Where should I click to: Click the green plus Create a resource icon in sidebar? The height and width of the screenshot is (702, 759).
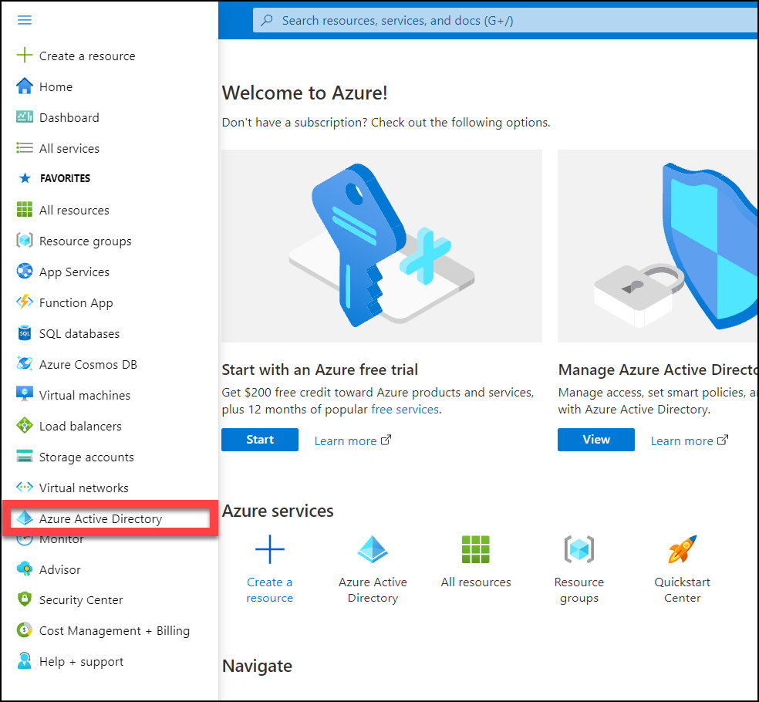coord(24,56)
